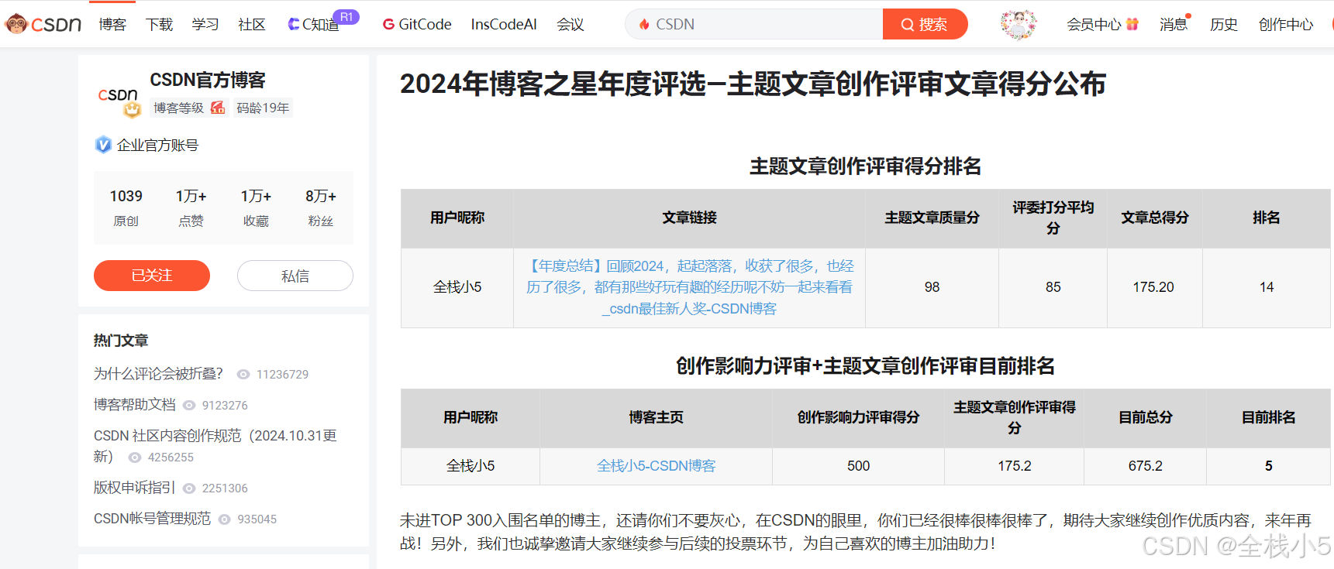Click the blue verified 企业官方账号 shield icon

pyautogui.click(x=103, y=145)
